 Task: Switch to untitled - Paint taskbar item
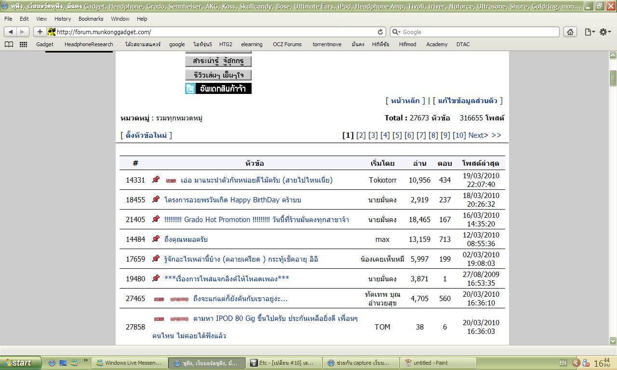[x=439, y=363]
